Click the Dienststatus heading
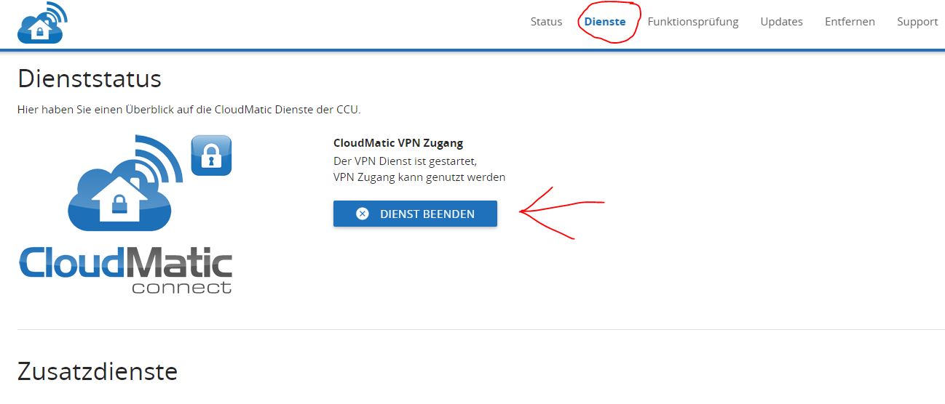The width and height of the screenshot is (945, 404). point(90,78)
